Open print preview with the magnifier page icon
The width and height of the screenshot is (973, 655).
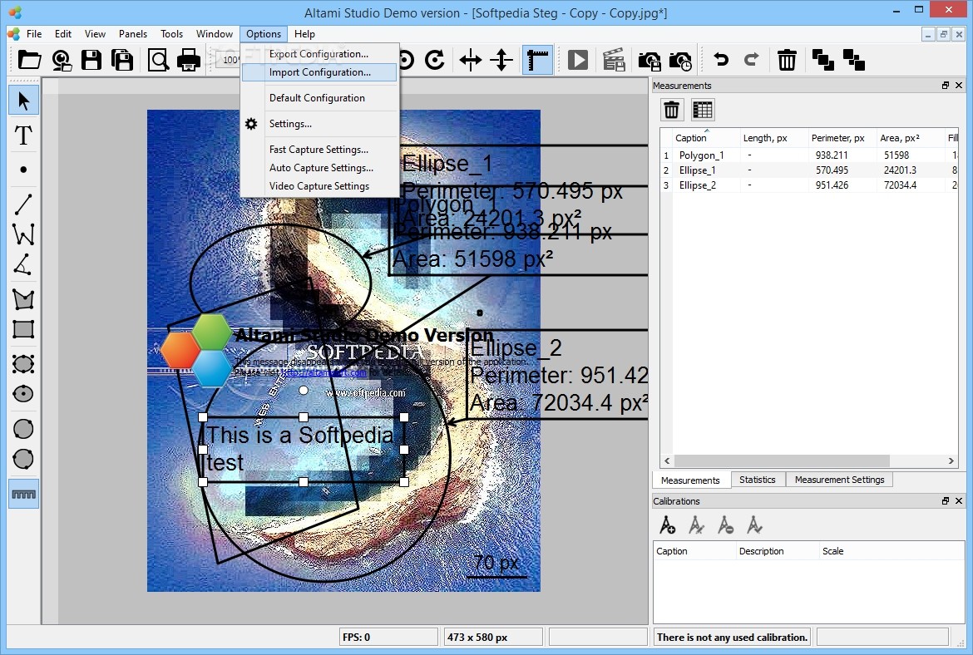(x=158, y=60)
